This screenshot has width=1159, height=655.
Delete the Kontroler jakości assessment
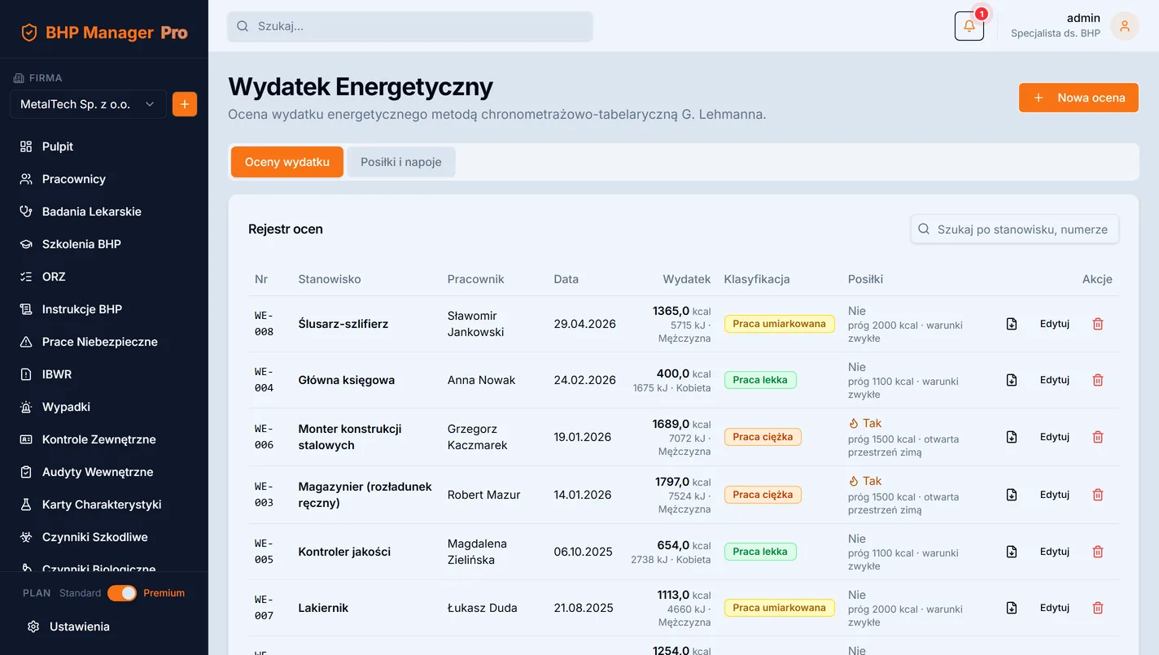tap(1098, 552)
